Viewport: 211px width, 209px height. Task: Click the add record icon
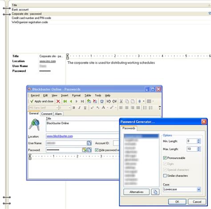point(89,101)
